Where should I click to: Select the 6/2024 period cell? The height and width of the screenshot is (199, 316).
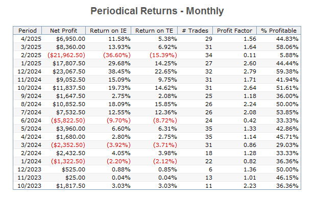point(31,120)
